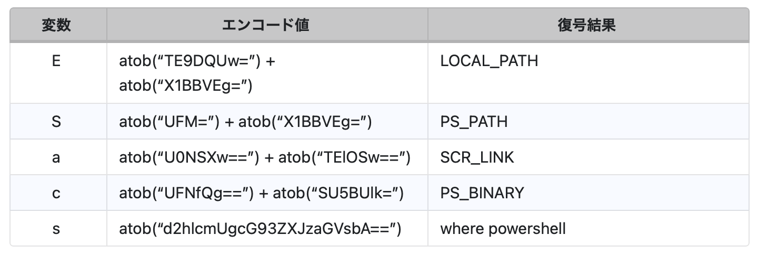Click atob("UFNfQg==") encoded text
This screenshot has width=758, height=256.
(x=186, y=193)
